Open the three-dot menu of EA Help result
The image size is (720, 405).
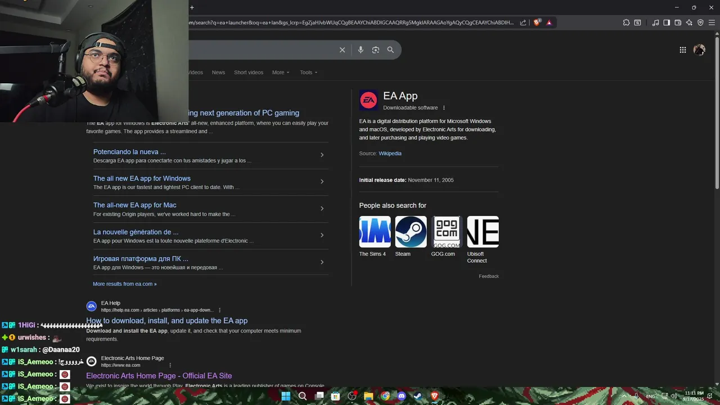[220, 310]
